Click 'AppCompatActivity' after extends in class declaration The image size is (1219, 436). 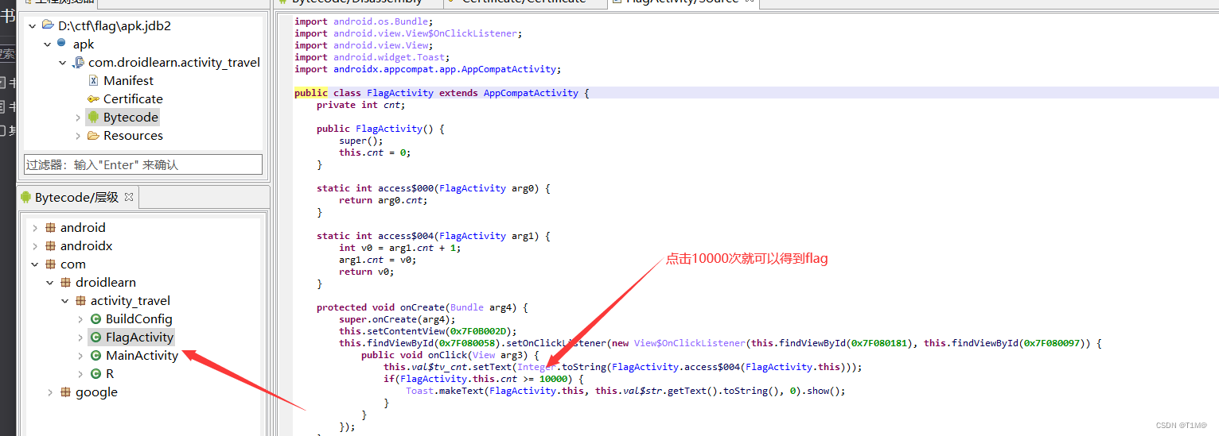click(531, 93)
